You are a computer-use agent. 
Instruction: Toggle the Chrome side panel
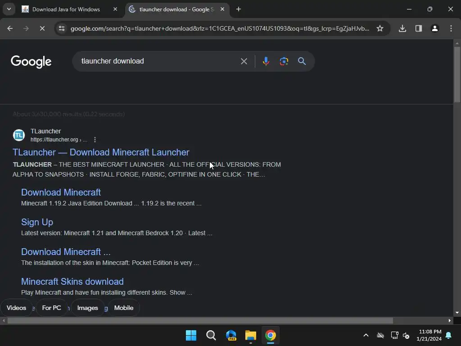click(419, 28)
